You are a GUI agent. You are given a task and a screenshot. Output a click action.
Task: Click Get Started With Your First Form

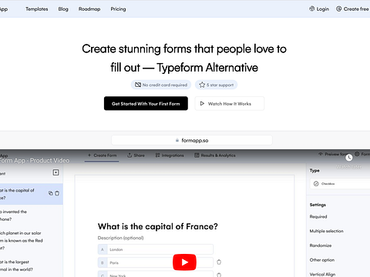146,104
